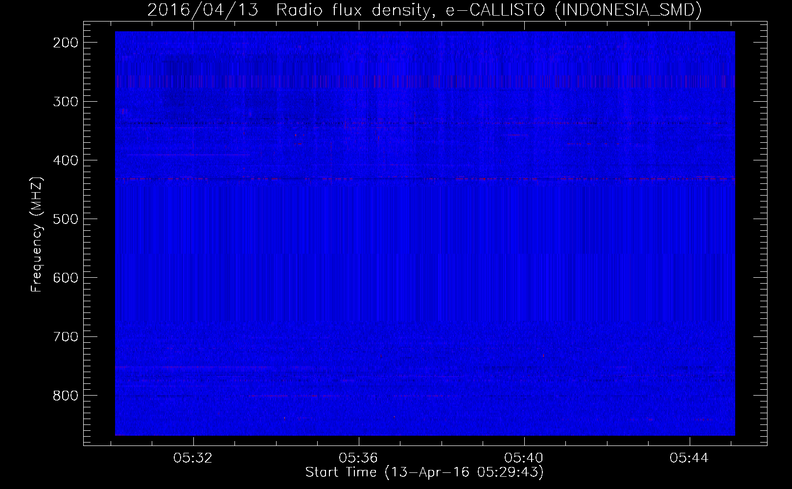Click the 05:32 time tick label
792x489 pixels.
(x=193, y=458)
